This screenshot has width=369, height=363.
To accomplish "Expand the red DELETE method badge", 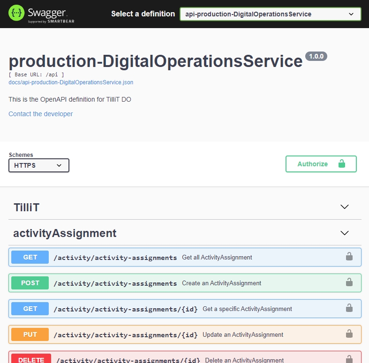I will click(31, 360).
